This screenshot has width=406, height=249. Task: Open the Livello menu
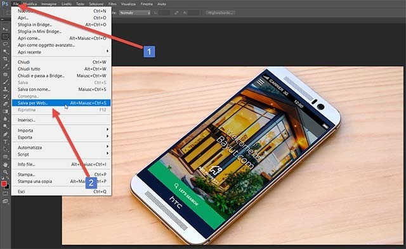67,4
